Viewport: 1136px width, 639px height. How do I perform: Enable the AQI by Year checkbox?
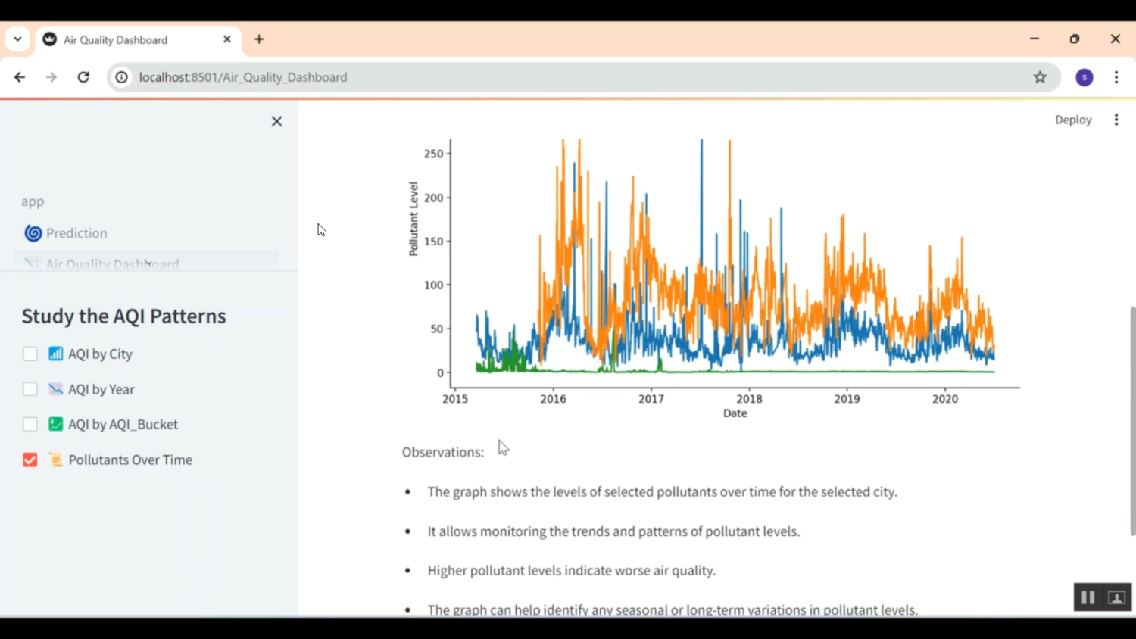(30, 389)
